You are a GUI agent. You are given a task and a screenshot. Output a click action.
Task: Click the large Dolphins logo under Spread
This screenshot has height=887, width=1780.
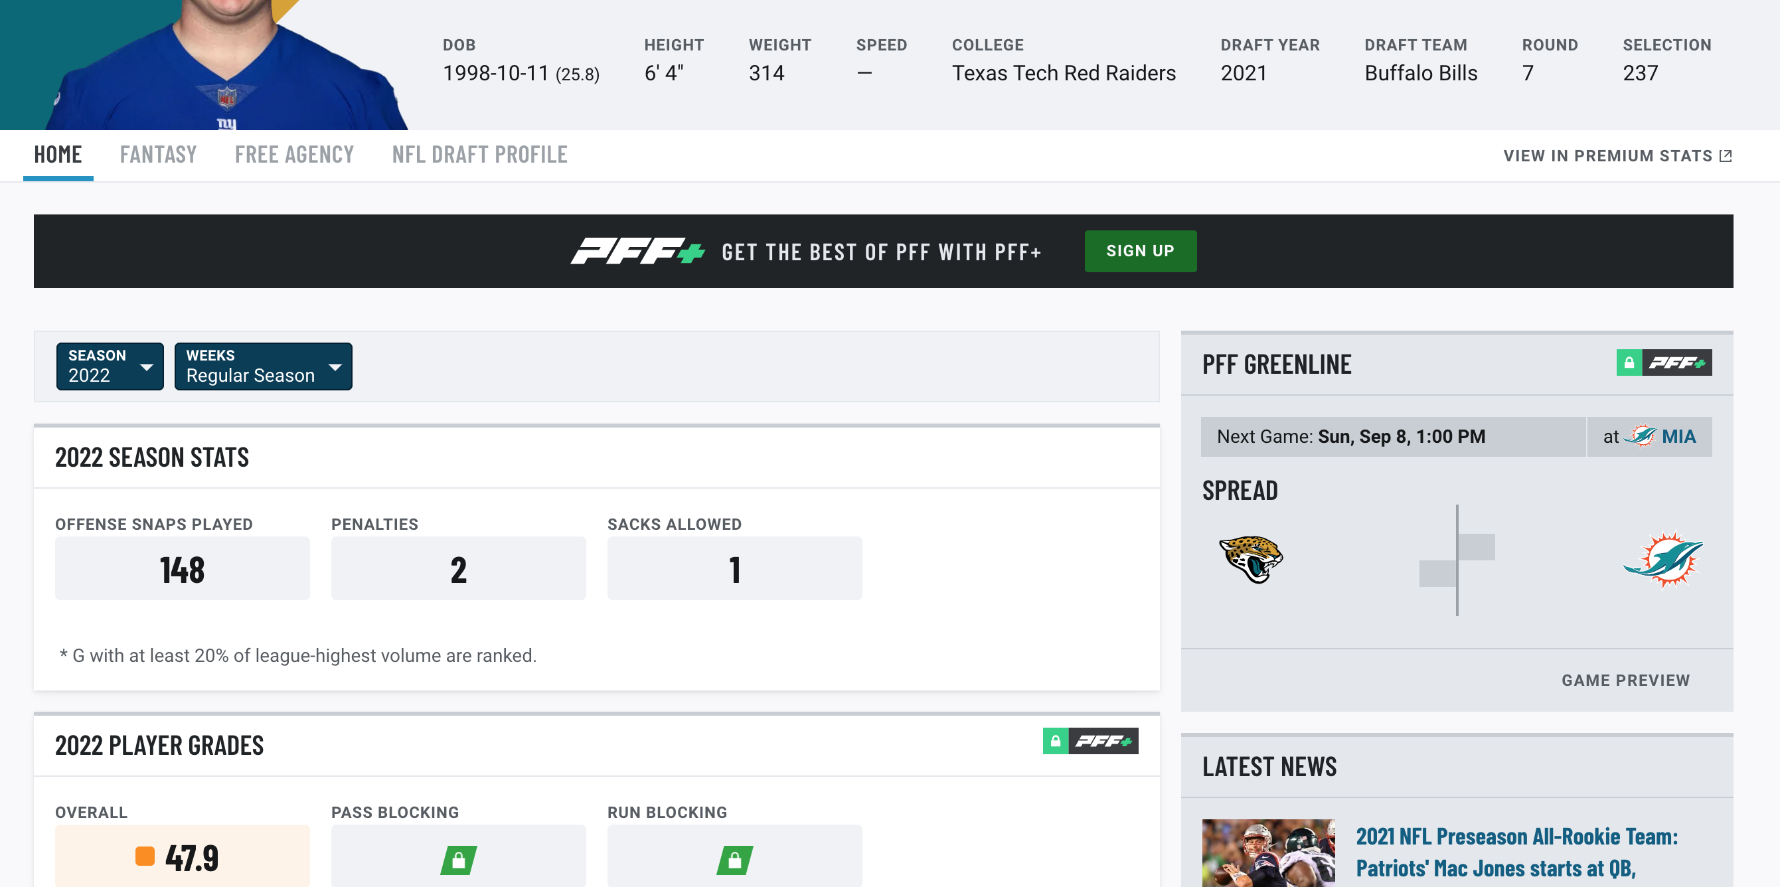click(1662, 560)
